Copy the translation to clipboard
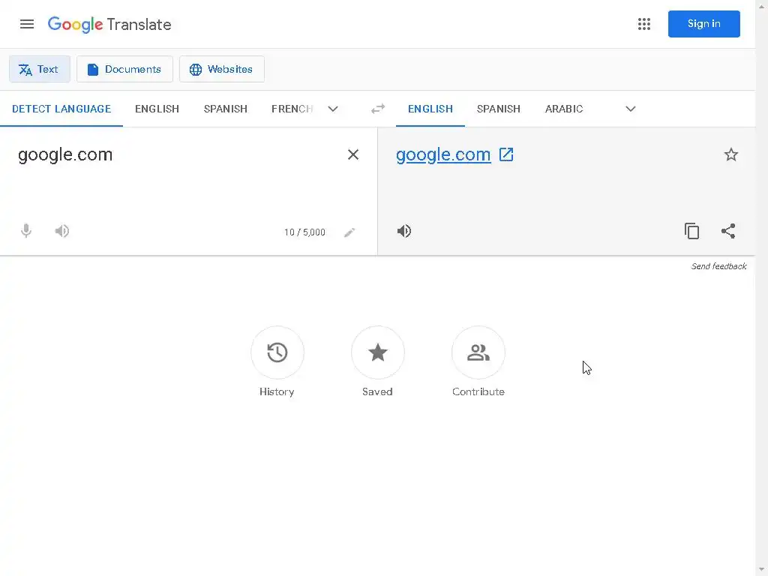768x576 pixels. point(691,231)
